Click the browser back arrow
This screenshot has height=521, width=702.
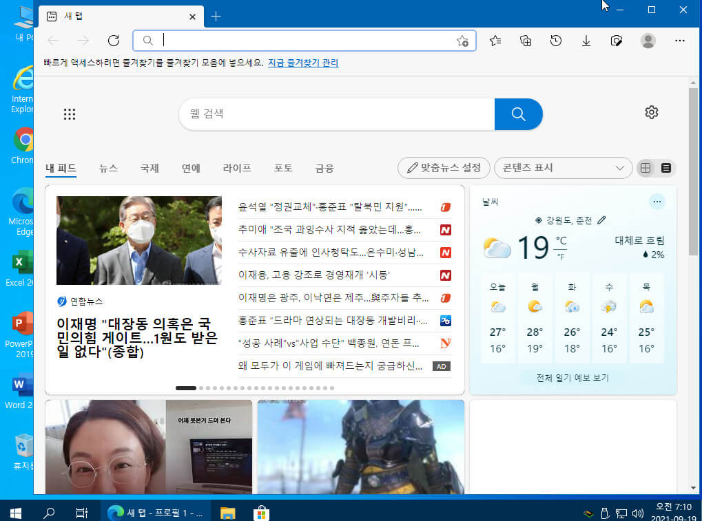point(53,41)
